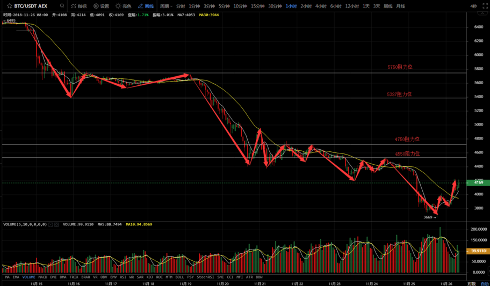
Task: Click the orange 99.9110 volume tag
Action: (478, 251)
